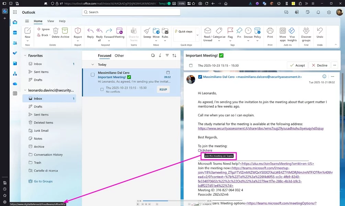This screenshot has height=206, width=345.
Task: Switch to the Other inbox tab
Action: coord(119,56)
